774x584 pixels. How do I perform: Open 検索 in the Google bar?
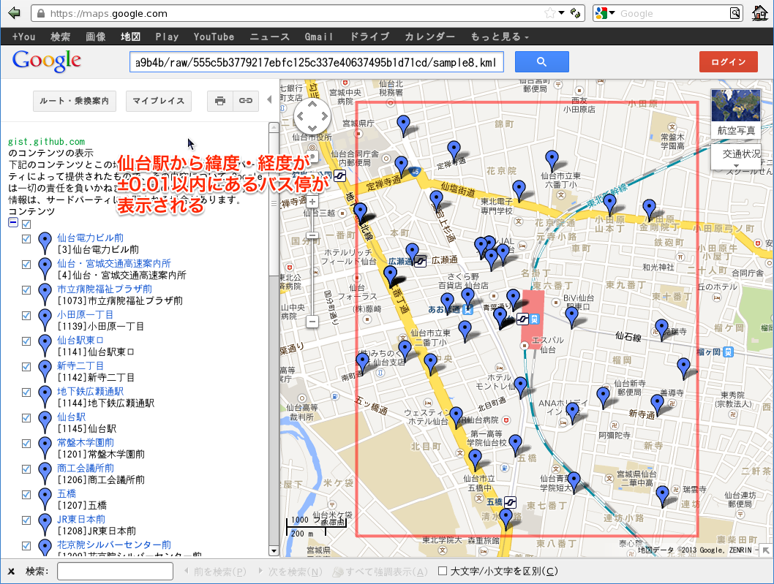[60, 37]
